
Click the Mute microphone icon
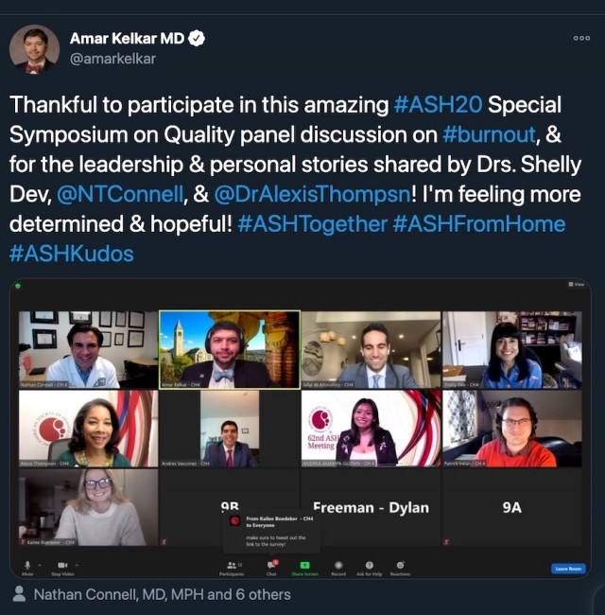click(x=27, y=565)
